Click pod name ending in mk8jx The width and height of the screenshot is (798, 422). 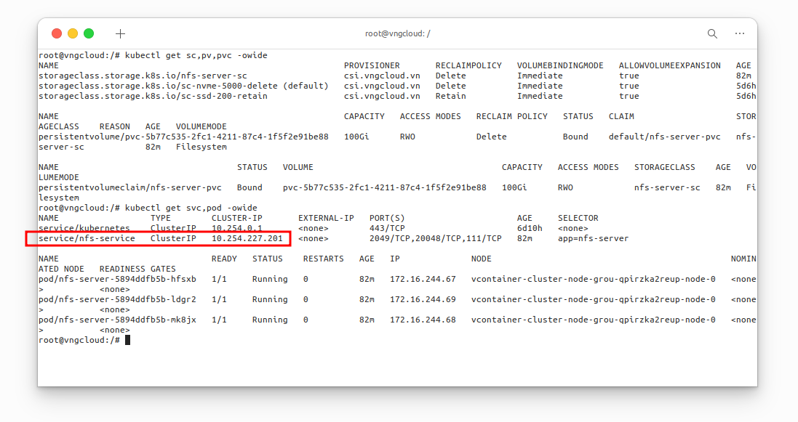tap(117, 320)
